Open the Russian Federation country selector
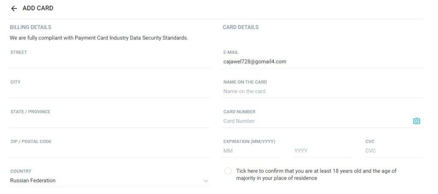Screen dimensions: 438x194 [109, 180]
